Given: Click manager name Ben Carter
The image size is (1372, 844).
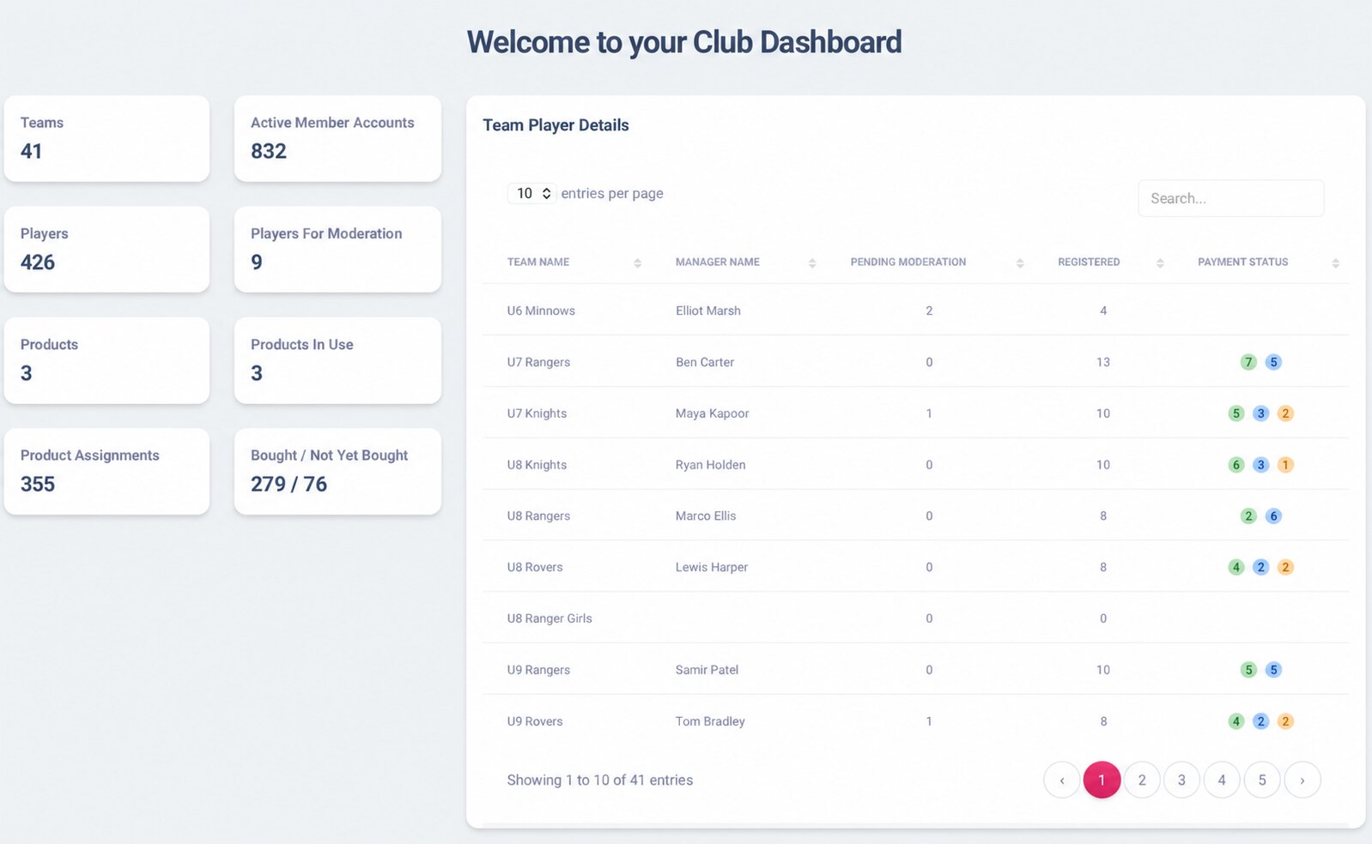Looking at the screenshot, I should pos(705,362).
